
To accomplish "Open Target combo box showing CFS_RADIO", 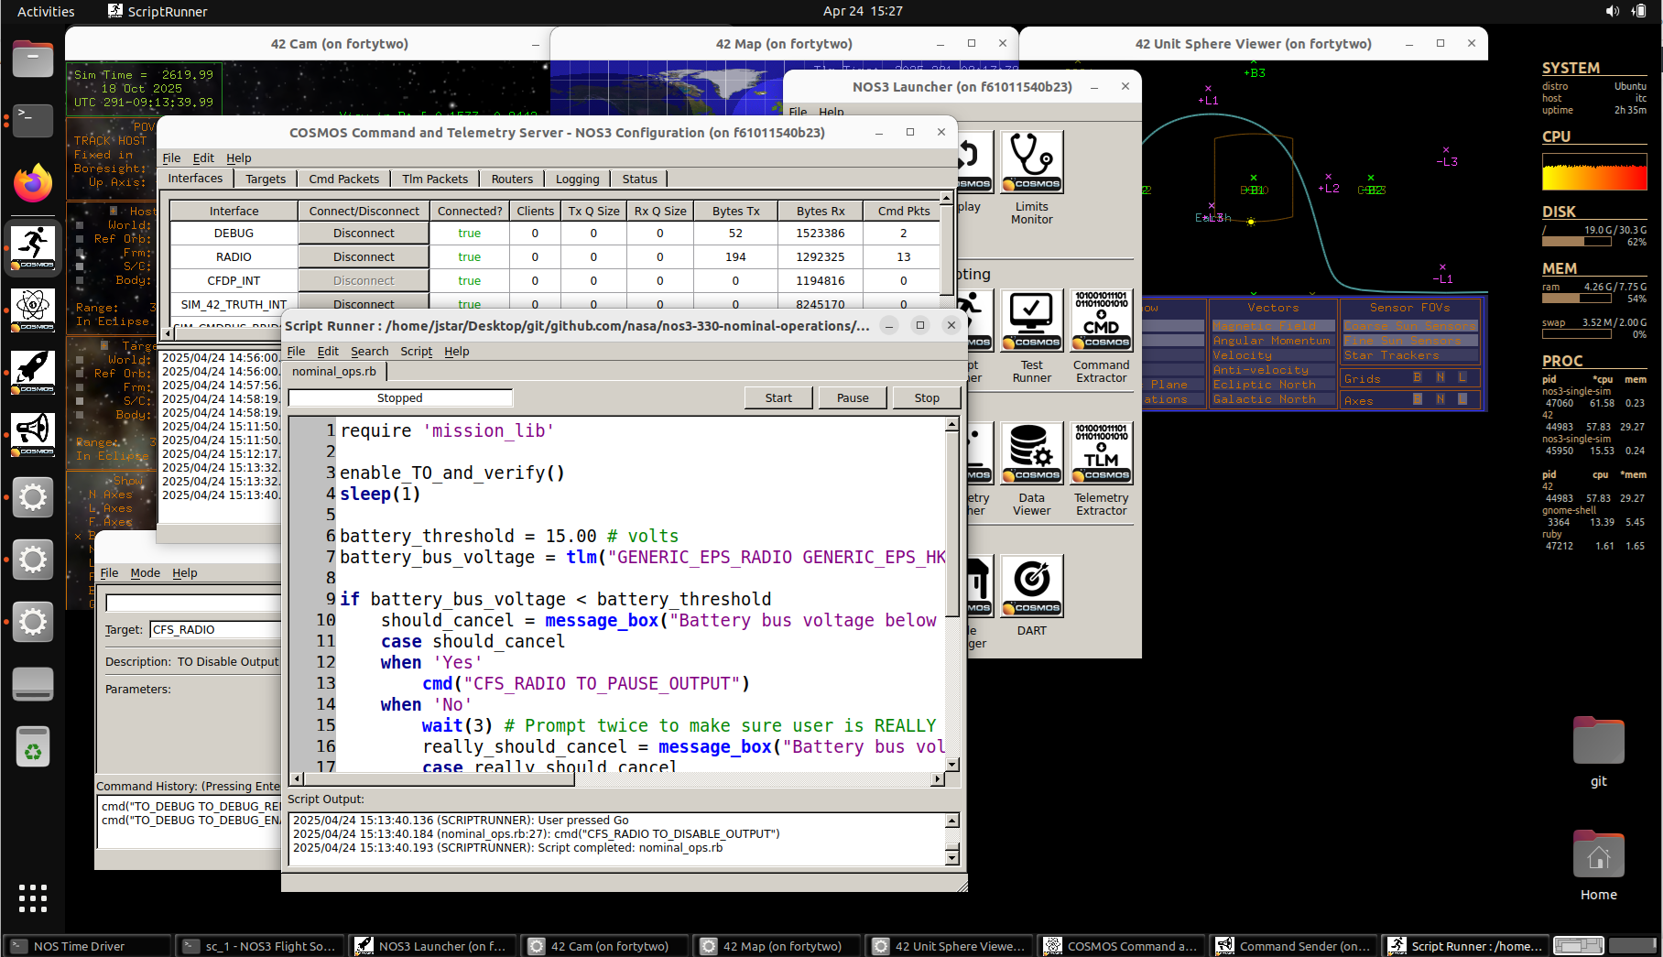I will 215,630.
